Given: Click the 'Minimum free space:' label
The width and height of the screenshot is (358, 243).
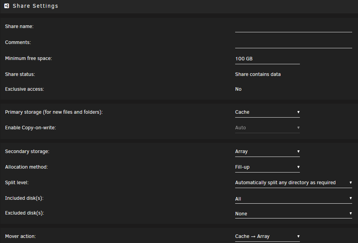Looking at the screenshot, I should pyautogui.click(x=28, y=58).
